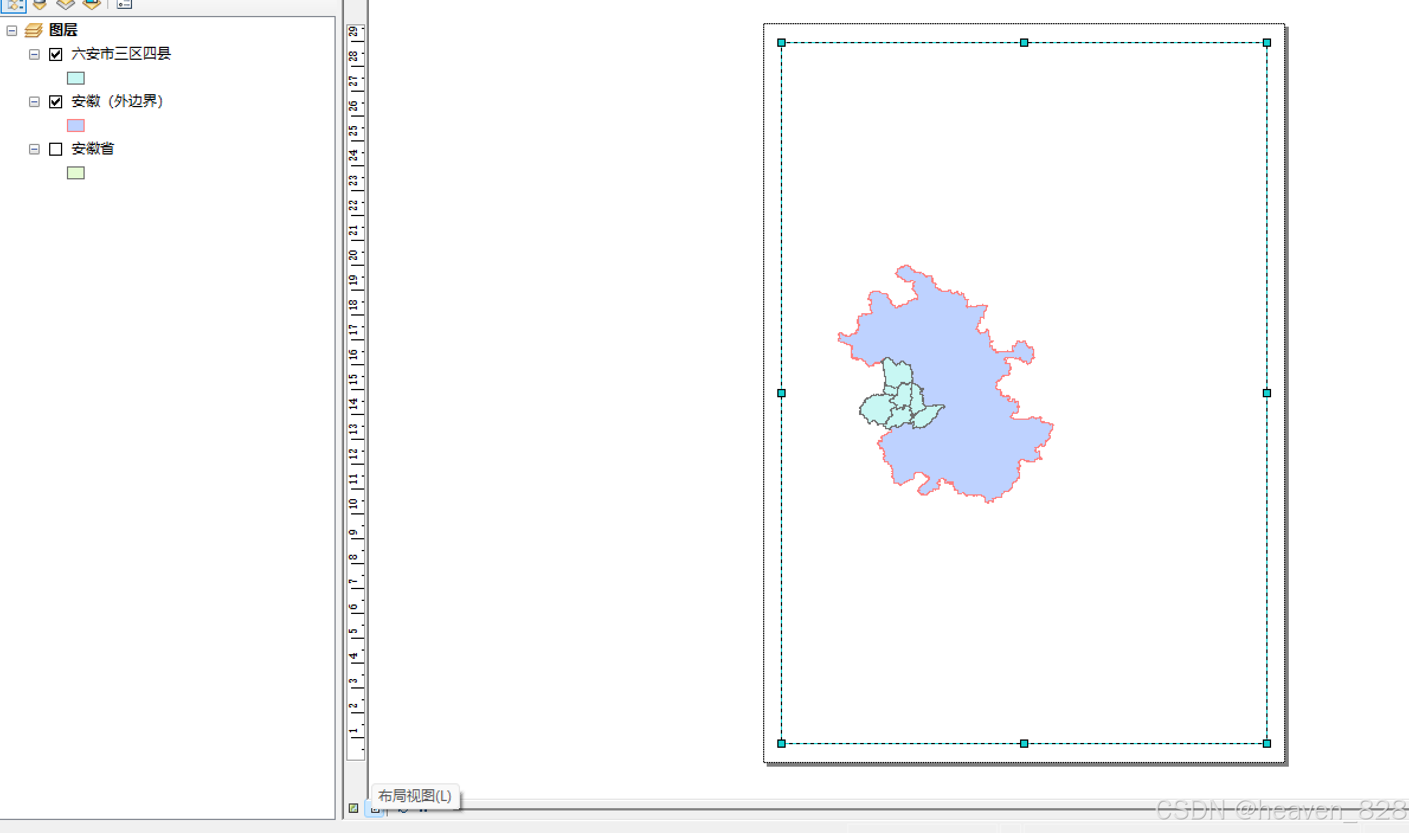
Task: Enable 安徽省 layer checkbox
Action: 56,149
